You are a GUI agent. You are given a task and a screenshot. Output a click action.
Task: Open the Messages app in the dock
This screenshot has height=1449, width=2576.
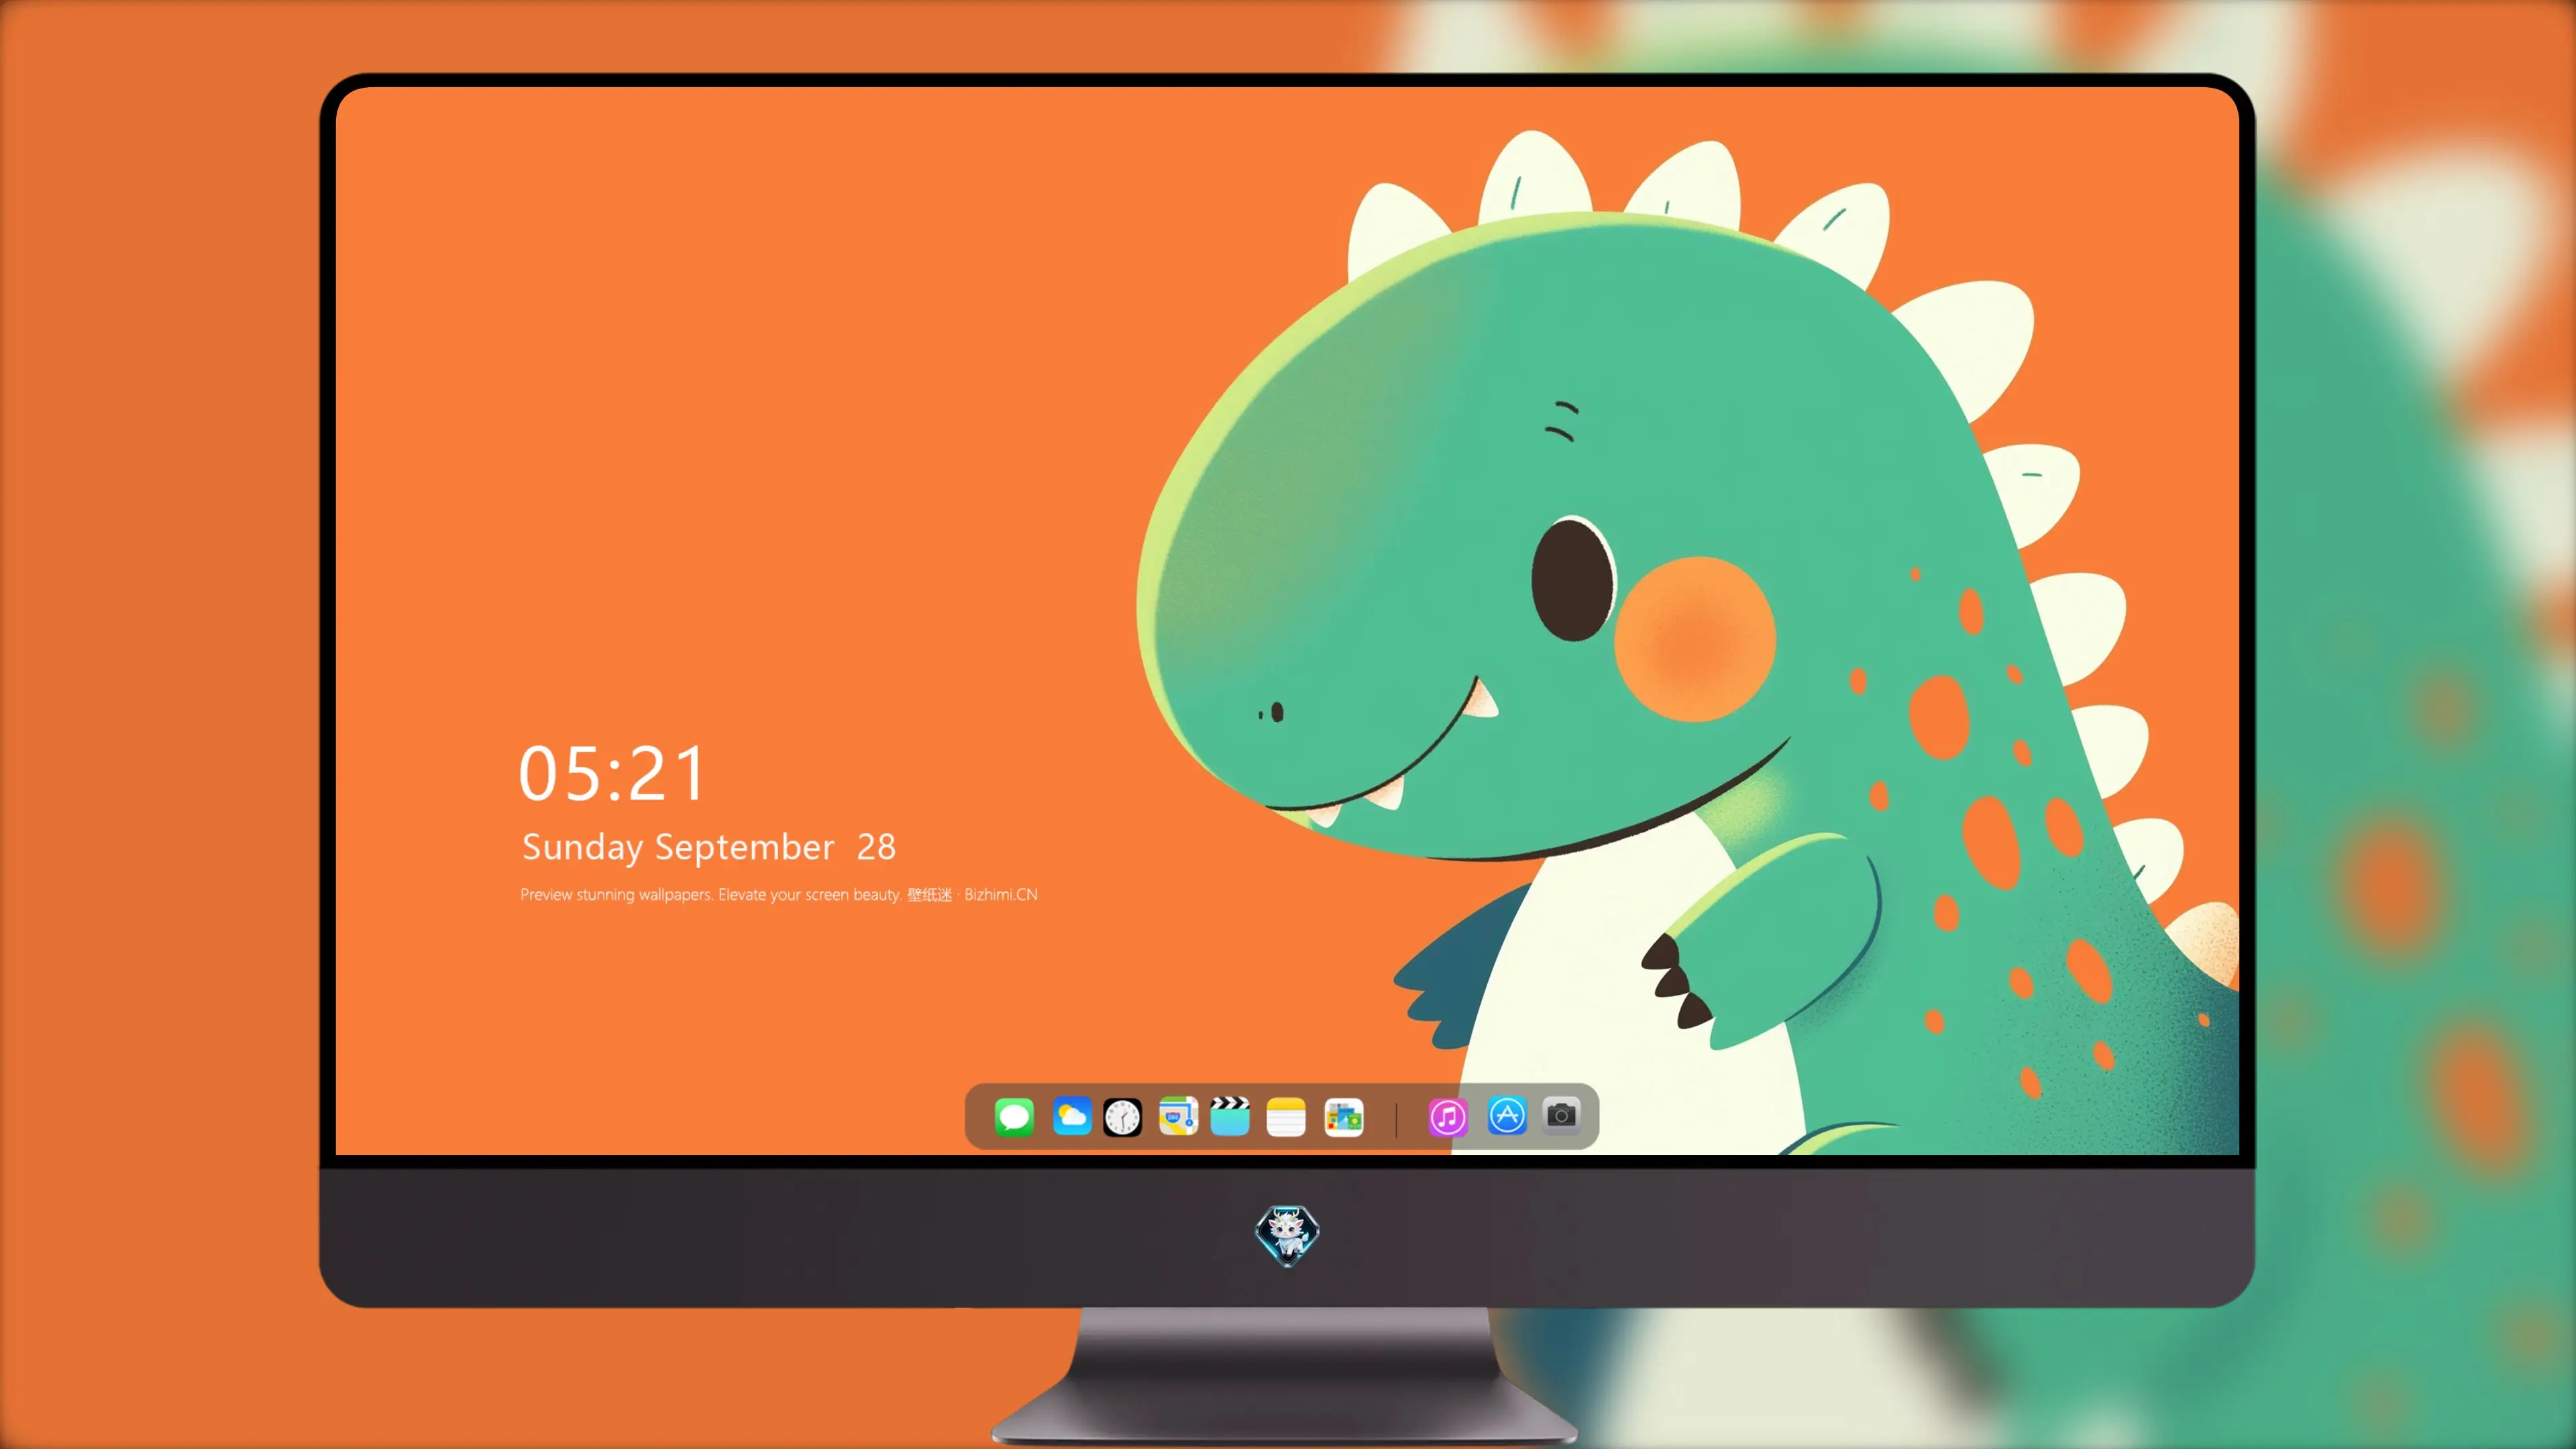(x=1014, y=1116)
